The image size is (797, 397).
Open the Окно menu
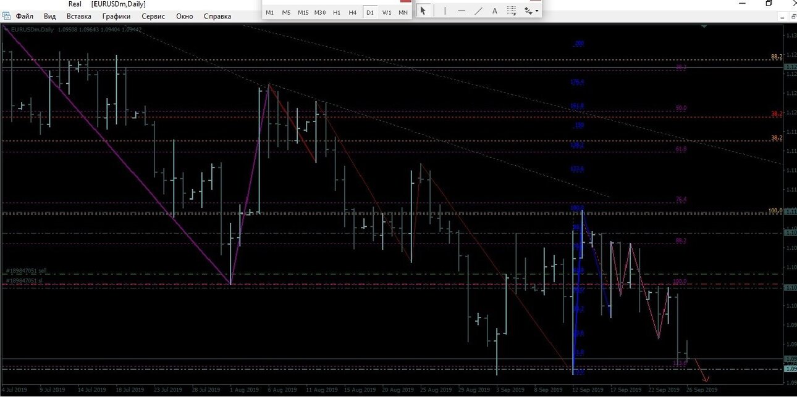tap(184, 16)
